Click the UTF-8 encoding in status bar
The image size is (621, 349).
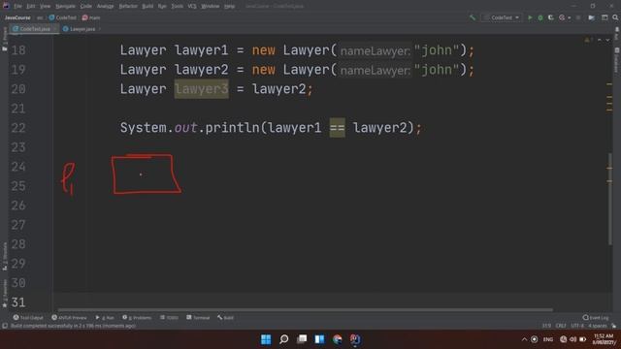pos(577,326)
